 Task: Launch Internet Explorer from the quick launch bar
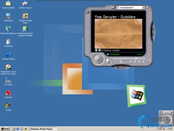click(x=18, y=129)
